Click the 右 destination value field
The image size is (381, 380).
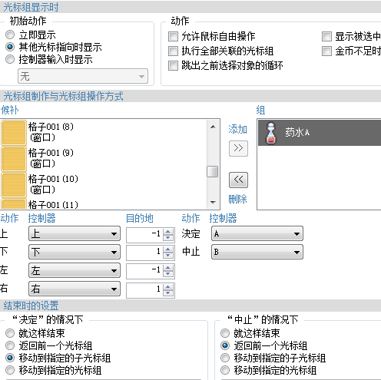coord(144,290)
